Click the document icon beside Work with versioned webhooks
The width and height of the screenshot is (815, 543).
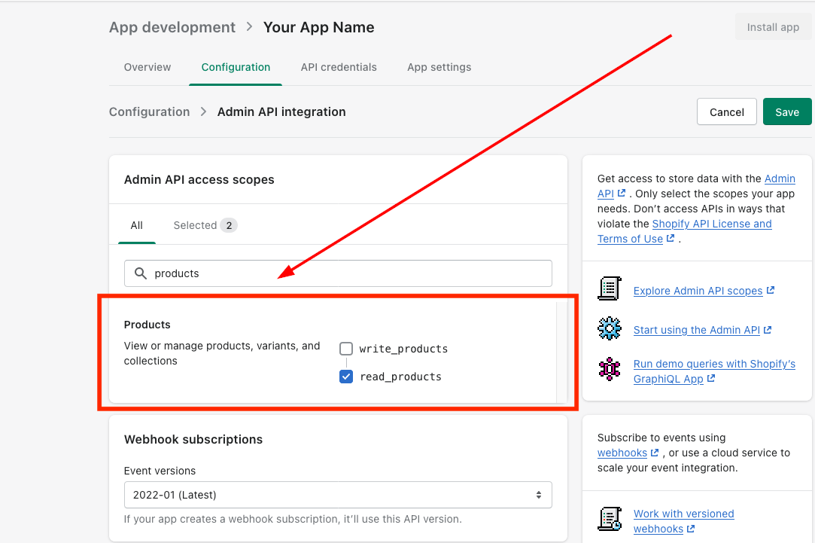pyautogui.click(x=610, y=520)
